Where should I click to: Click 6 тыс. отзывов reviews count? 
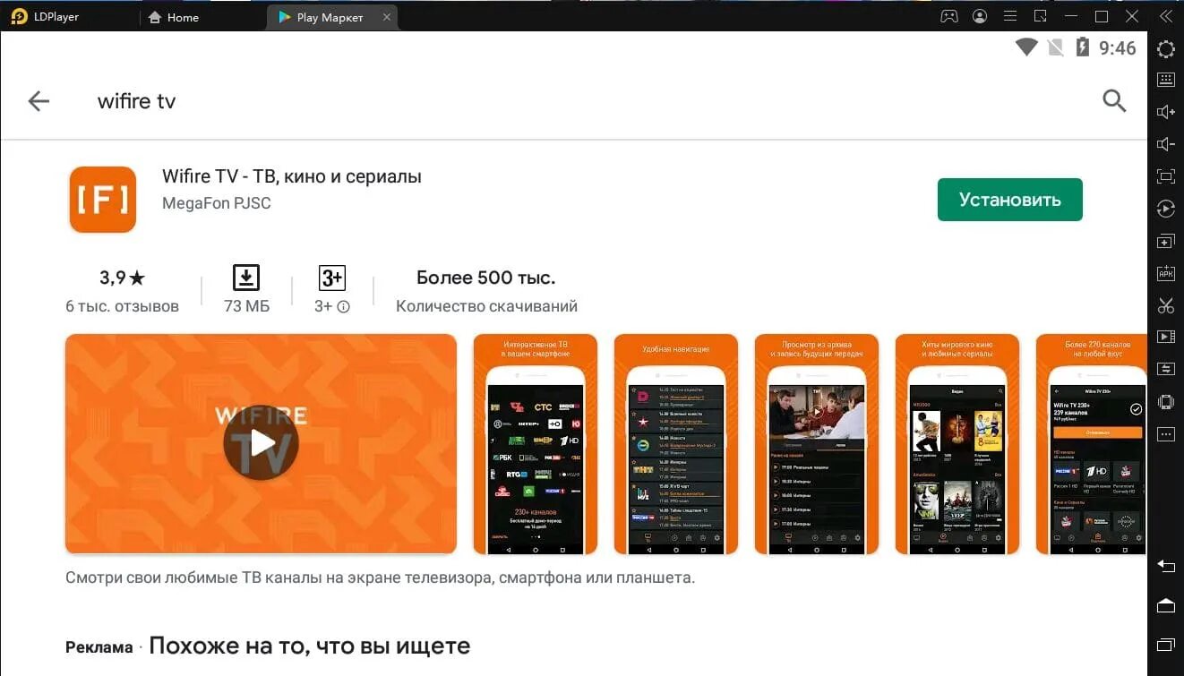click(x=122, y=306)
